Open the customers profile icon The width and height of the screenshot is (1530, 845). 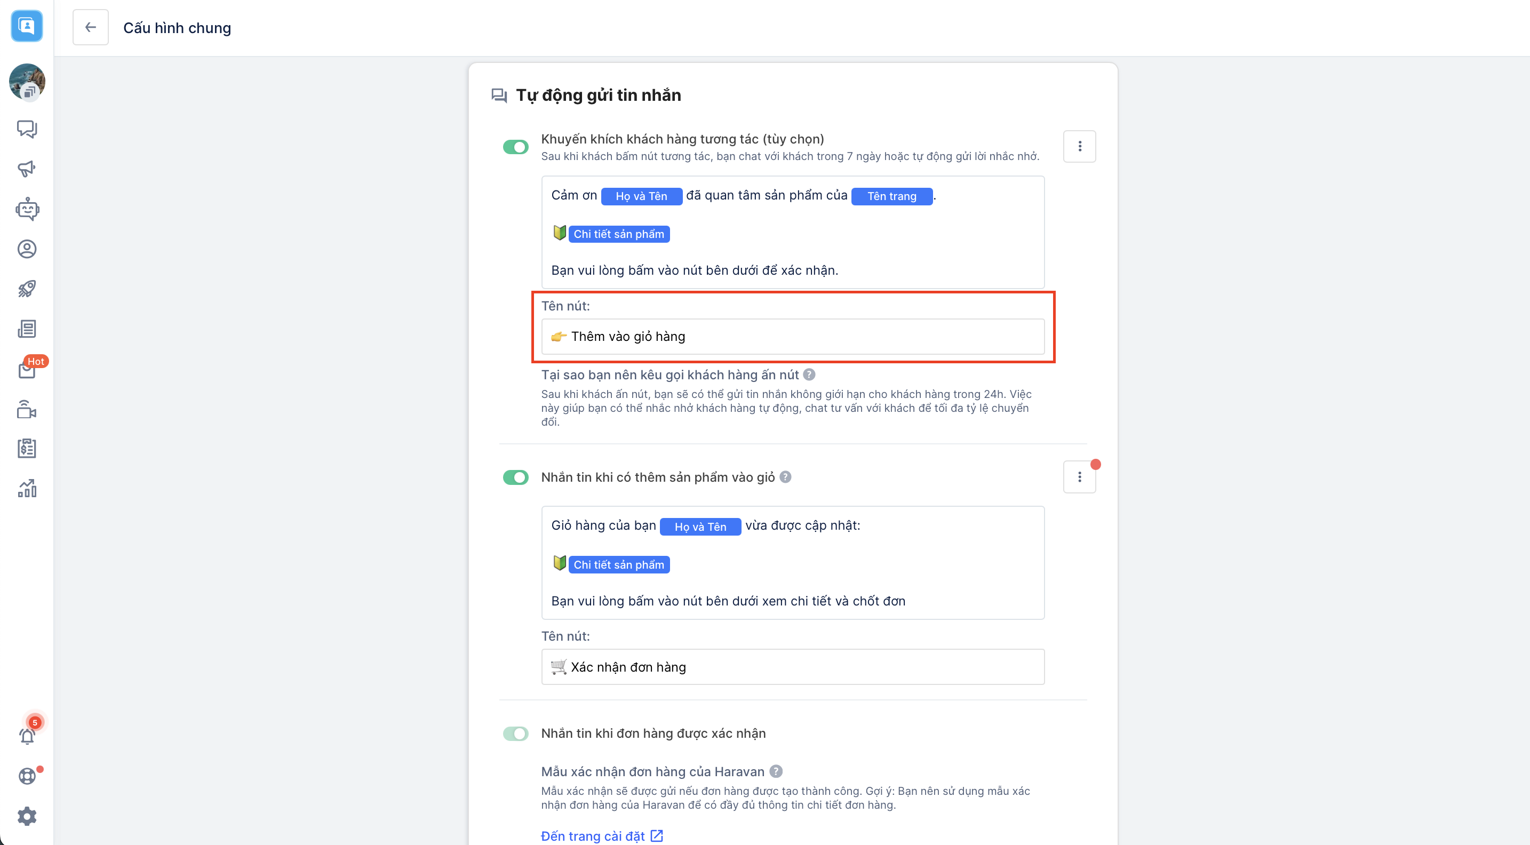[27, 249]
